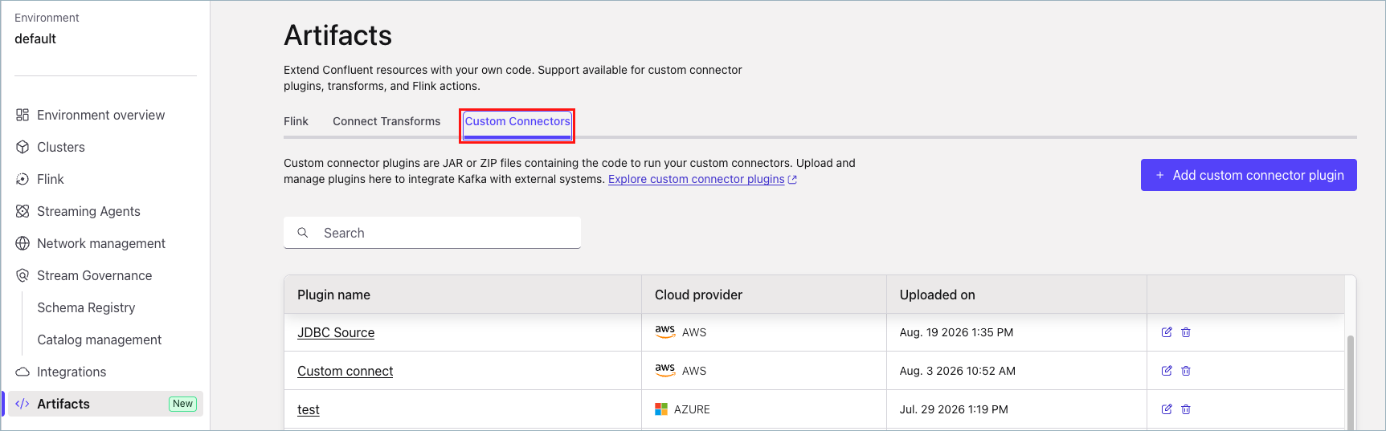Click the Network management globe icon
Image resolution: width=1386 pixels, height=431 pixels.
point(22,243)
